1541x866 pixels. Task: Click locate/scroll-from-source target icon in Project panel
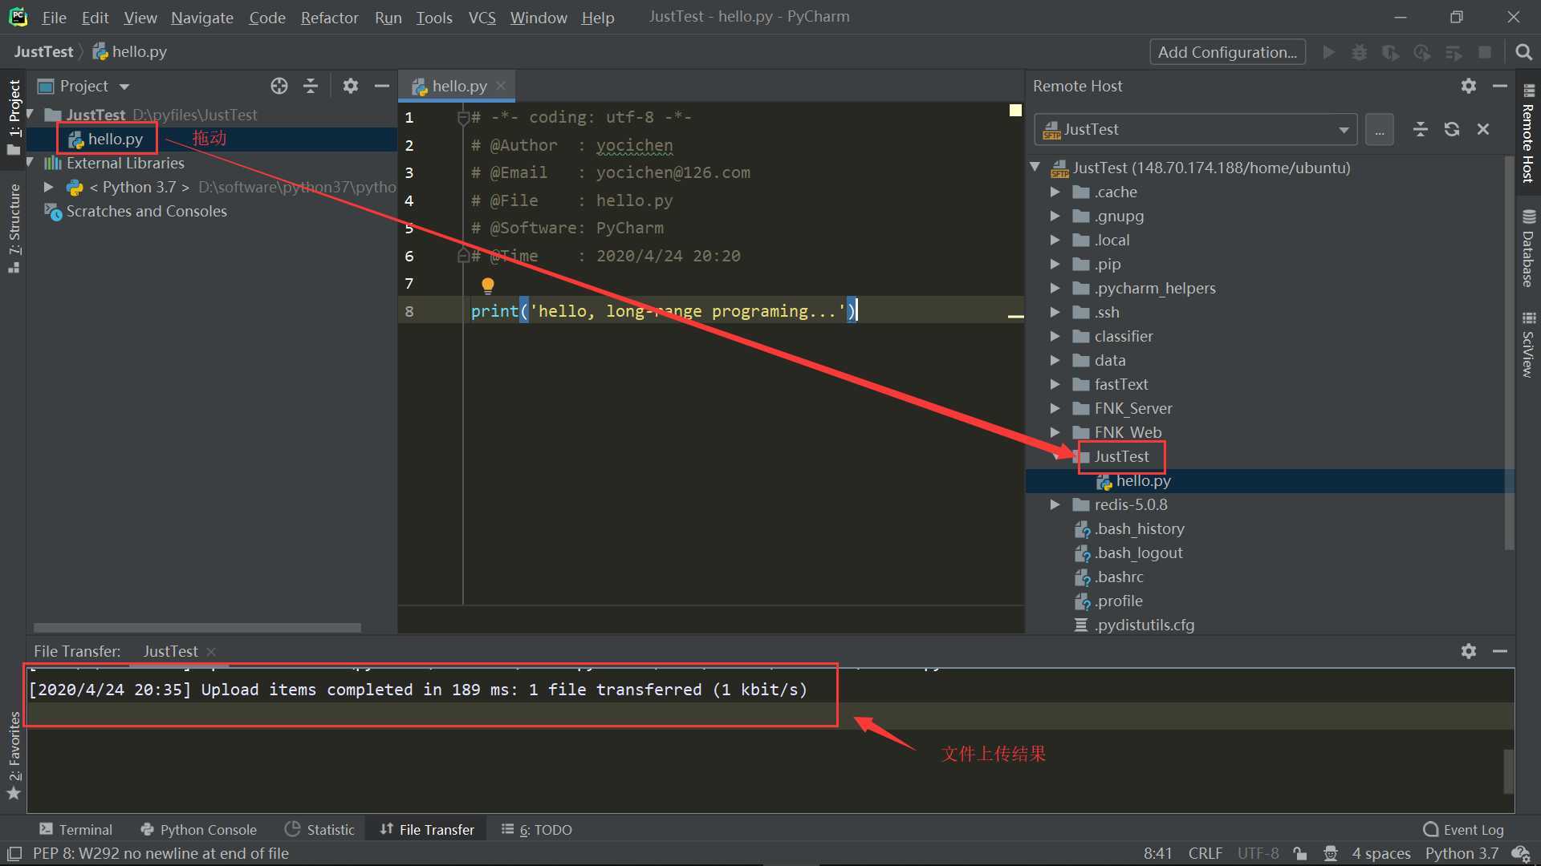279,86
